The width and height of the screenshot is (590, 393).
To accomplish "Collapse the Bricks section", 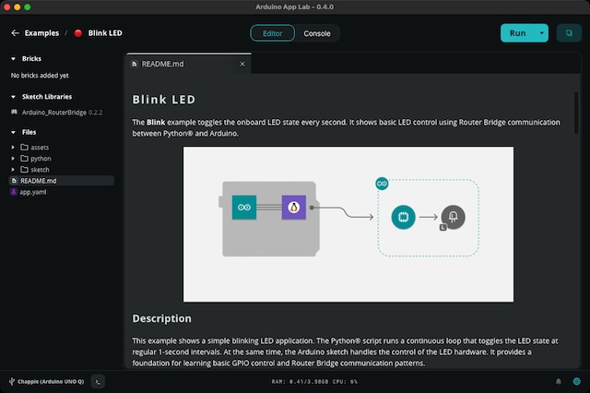I will point(14,59).
